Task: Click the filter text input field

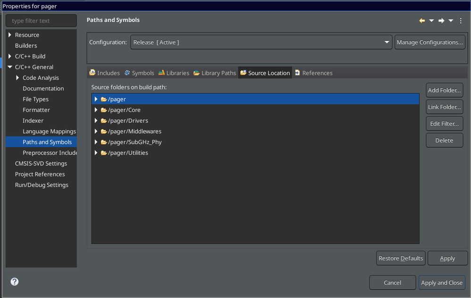Action: point(41,21)
